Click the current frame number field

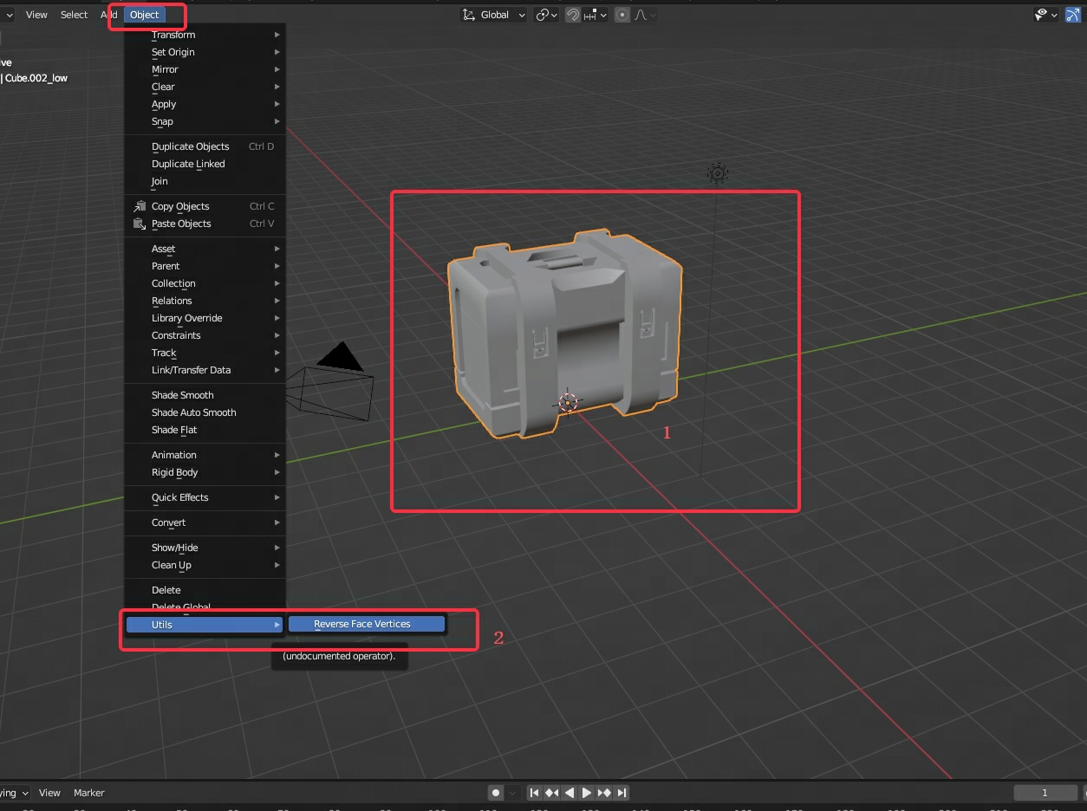point(1045,793)
